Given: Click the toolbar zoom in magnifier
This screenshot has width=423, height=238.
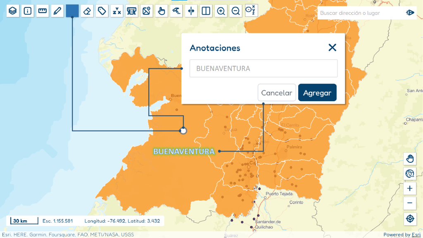Looking at the screenshot, I should click(221, 11).
